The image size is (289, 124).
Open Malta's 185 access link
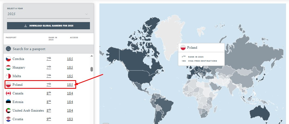point(70,76)
